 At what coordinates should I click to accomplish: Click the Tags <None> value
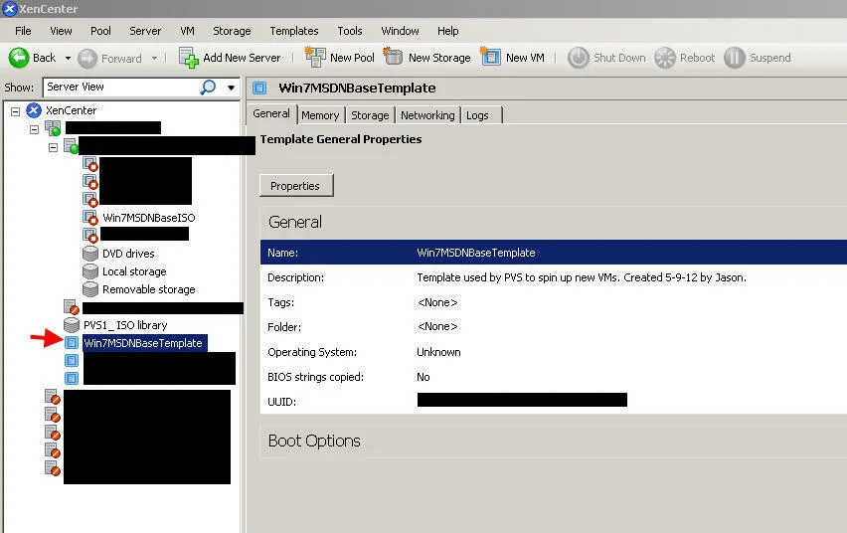click(437, 302)
